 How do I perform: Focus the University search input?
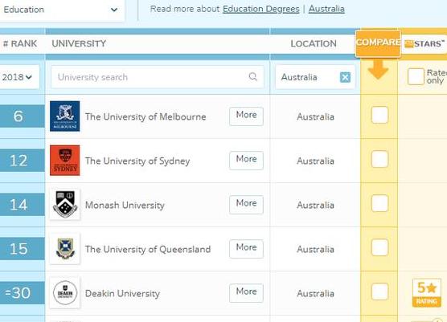point(158,77)
